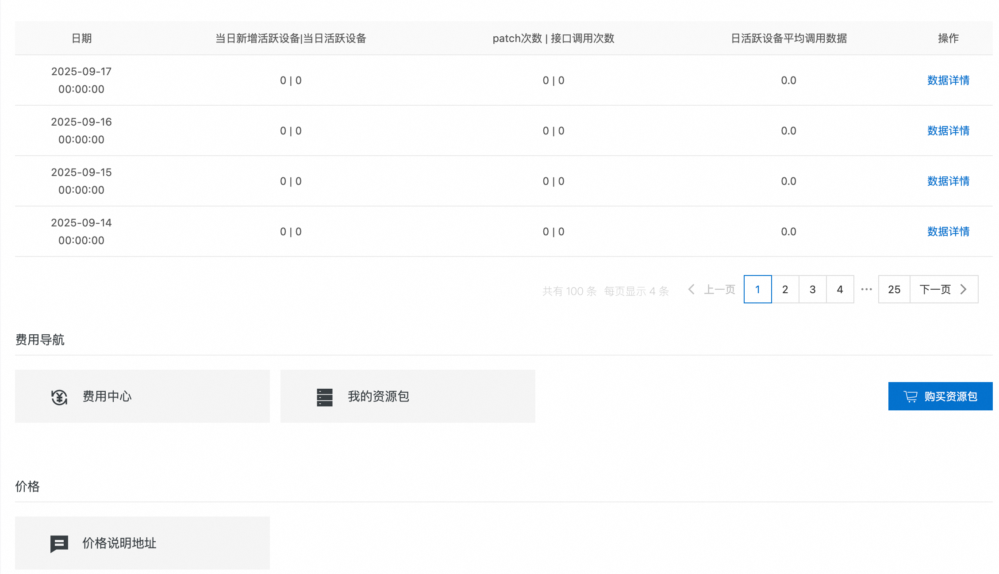This screenshot has width=999, height=574.
Task: Open 数据详情 for 2025-09-14
Action: coord(948,232)
